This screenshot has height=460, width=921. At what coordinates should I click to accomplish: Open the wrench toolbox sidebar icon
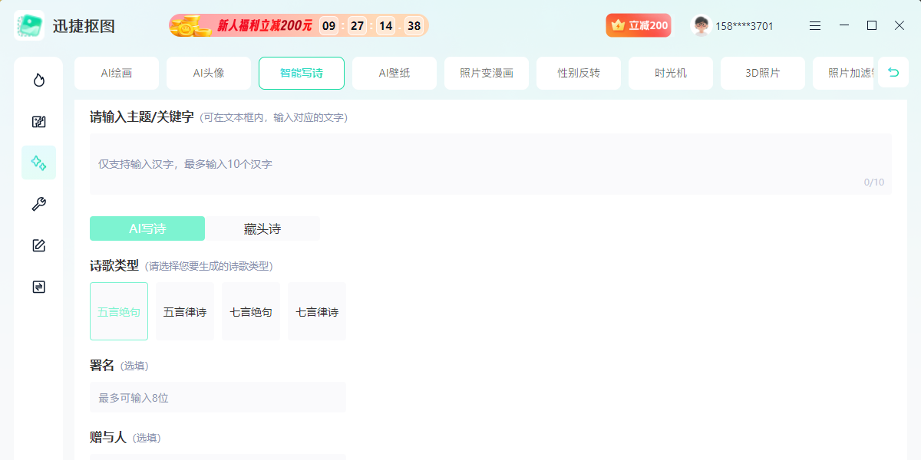pyautogui.click(x=38, y=204)
